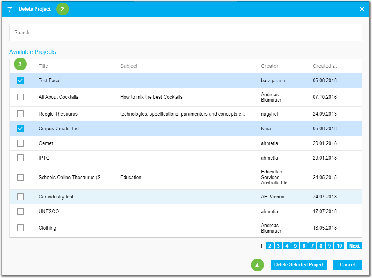Image resolution: width=372 pixels, height=278 pixels.
Task: Select the Reegle Thesaurus checkbox
Action: [21, 114]
